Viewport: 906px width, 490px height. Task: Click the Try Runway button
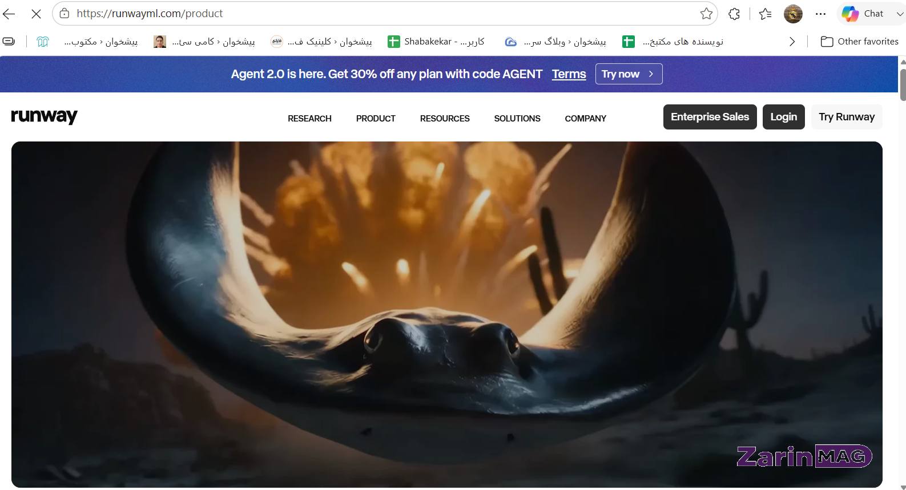click(847, 117)
